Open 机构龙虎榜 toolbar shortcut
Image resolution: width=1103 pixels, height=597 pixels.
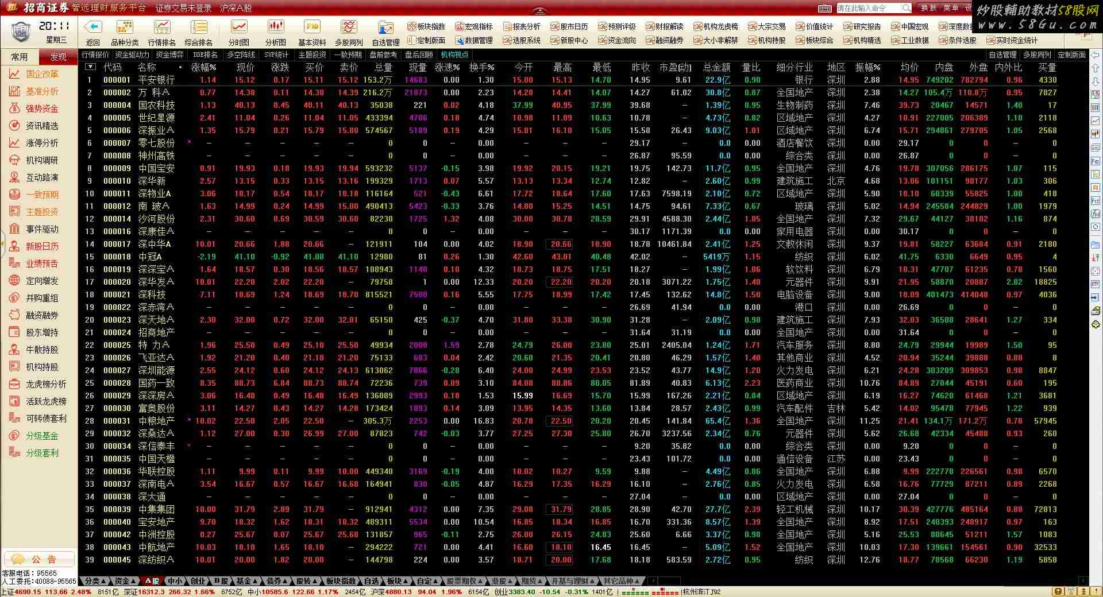coord(716,26)
